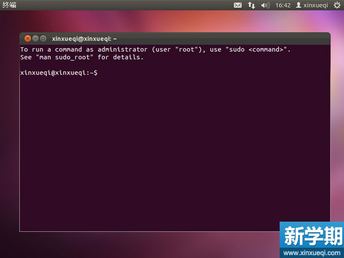Maximize the terminal window
344x258 pixels.
click(x=43, y=39)
